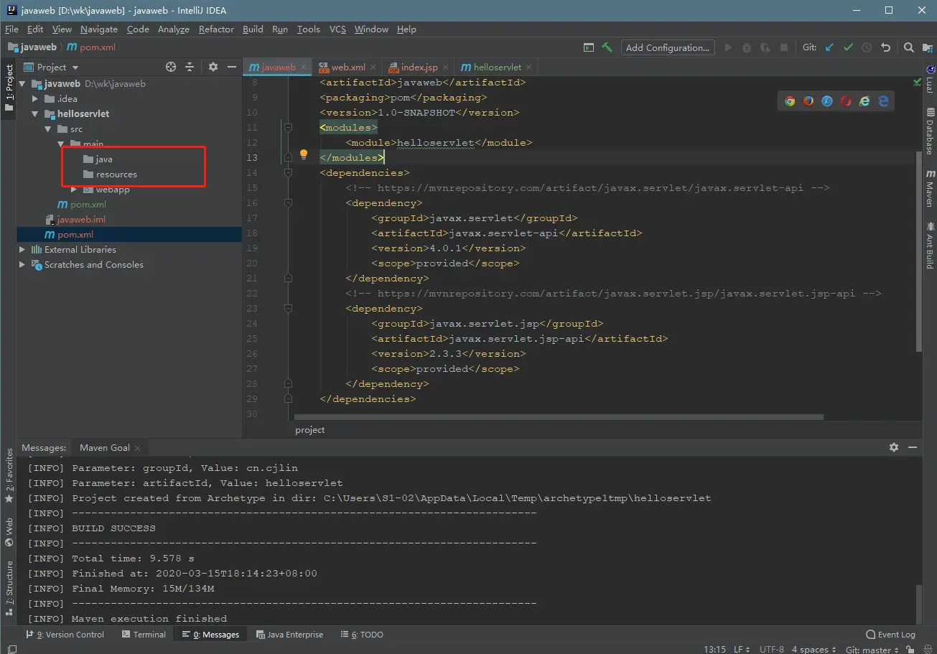
Task: Click the Git Commit checkmark icon
Action: [848, 47]
